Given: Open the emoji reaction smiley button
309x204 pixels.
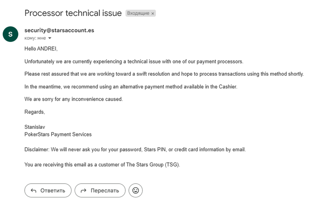Looking at the screenshot, I should point(136,190).
